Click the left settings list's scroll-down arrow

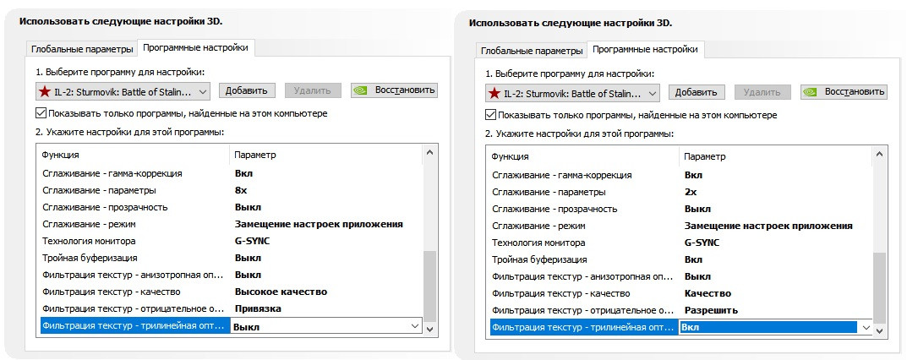tap(430, 326)
